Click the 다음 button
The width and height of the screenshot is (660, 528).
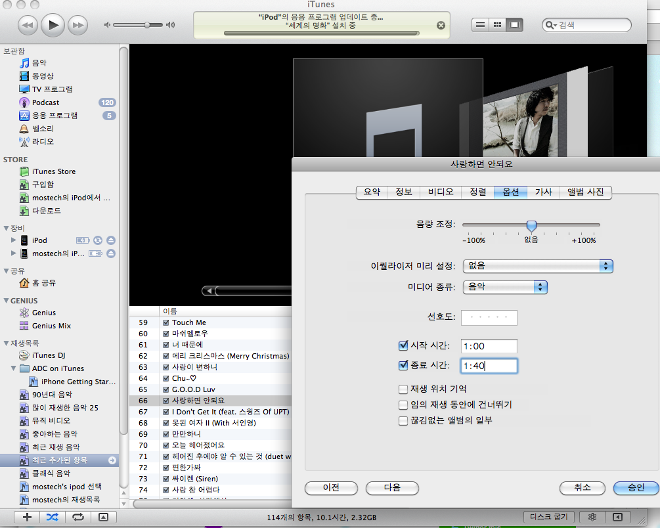(x=392, y=487)
